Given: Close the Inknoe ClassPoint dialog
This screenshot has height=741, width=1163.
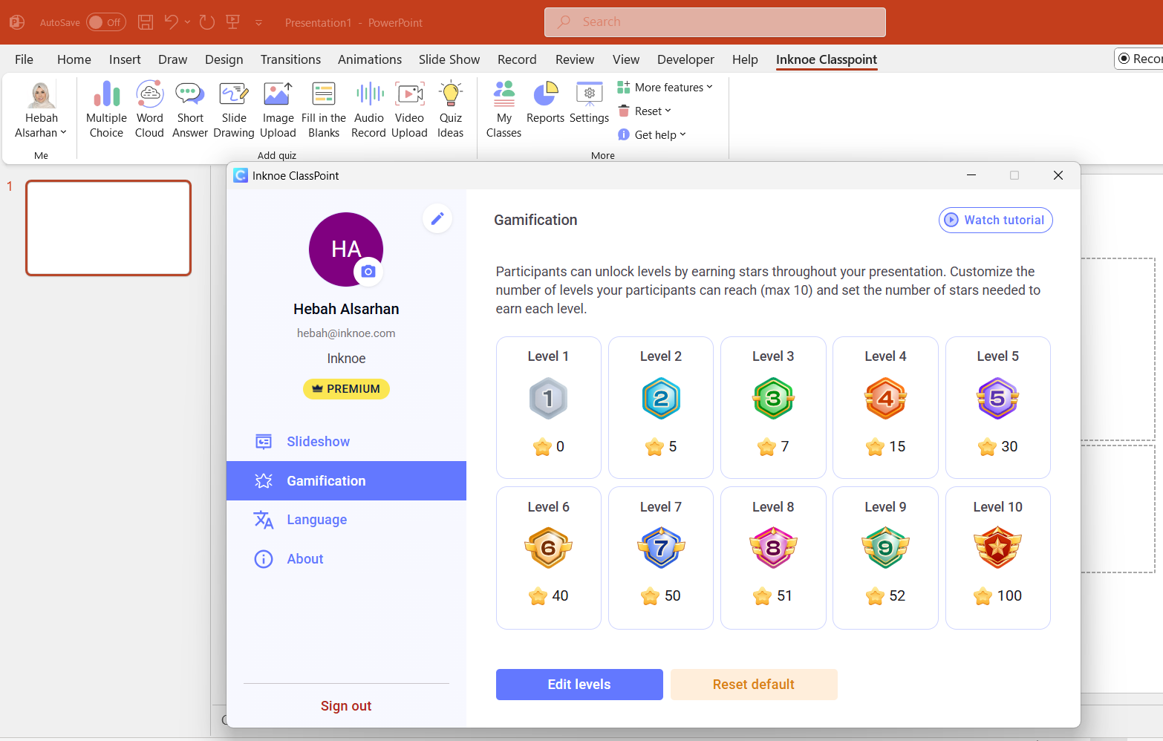Looking at the screenshot, I should (x=1058, y=175).
